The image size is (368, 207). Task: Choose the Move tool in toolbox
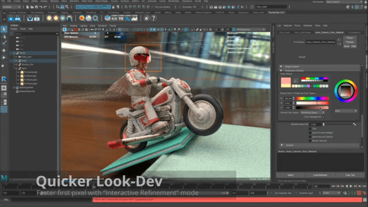[4, 50]
